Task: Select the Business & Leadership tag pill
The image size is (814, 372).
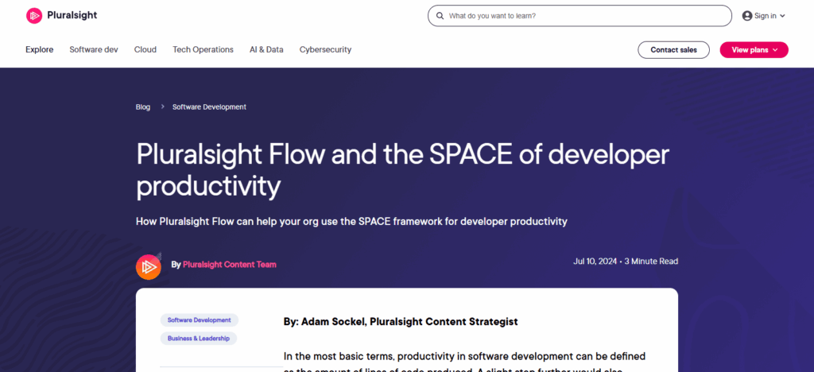Action: click(199, 339)
